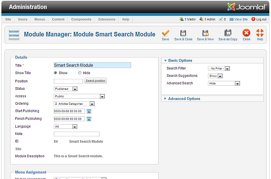Click the Save & Close disk icon
Image resolution: width=271 pixels, height=179 pixels.
183,33
